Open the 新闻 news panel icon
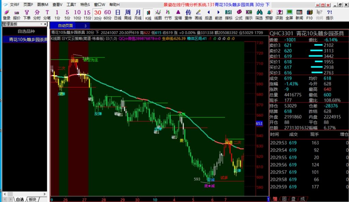This screenshot has height=202, width=349. (299, 15)
